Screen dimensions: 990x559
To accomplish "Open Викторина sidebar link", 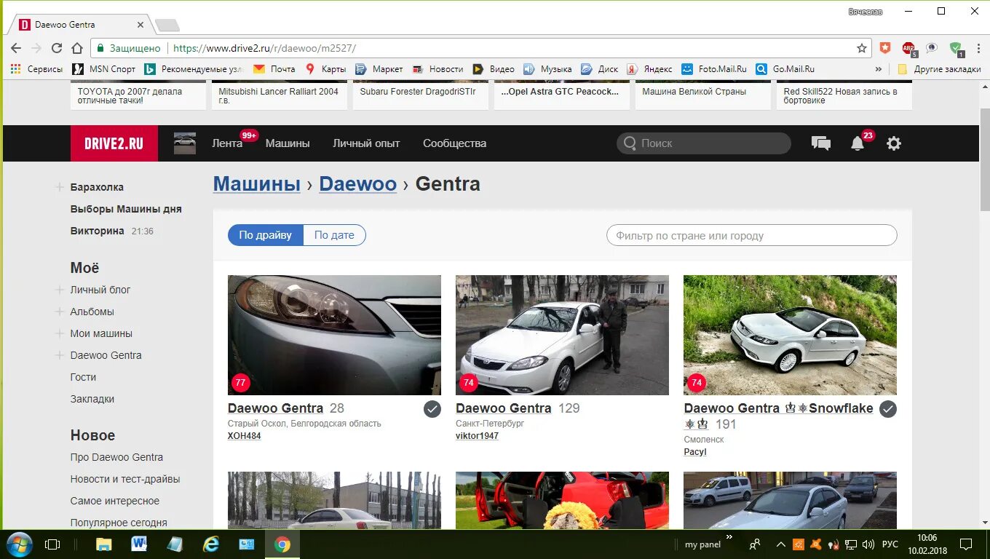I will coord(98,231).
